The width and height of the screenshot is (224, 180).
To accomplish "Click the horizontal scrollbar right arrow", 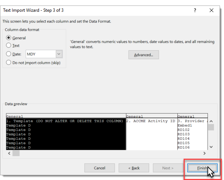I will [205, 153].
